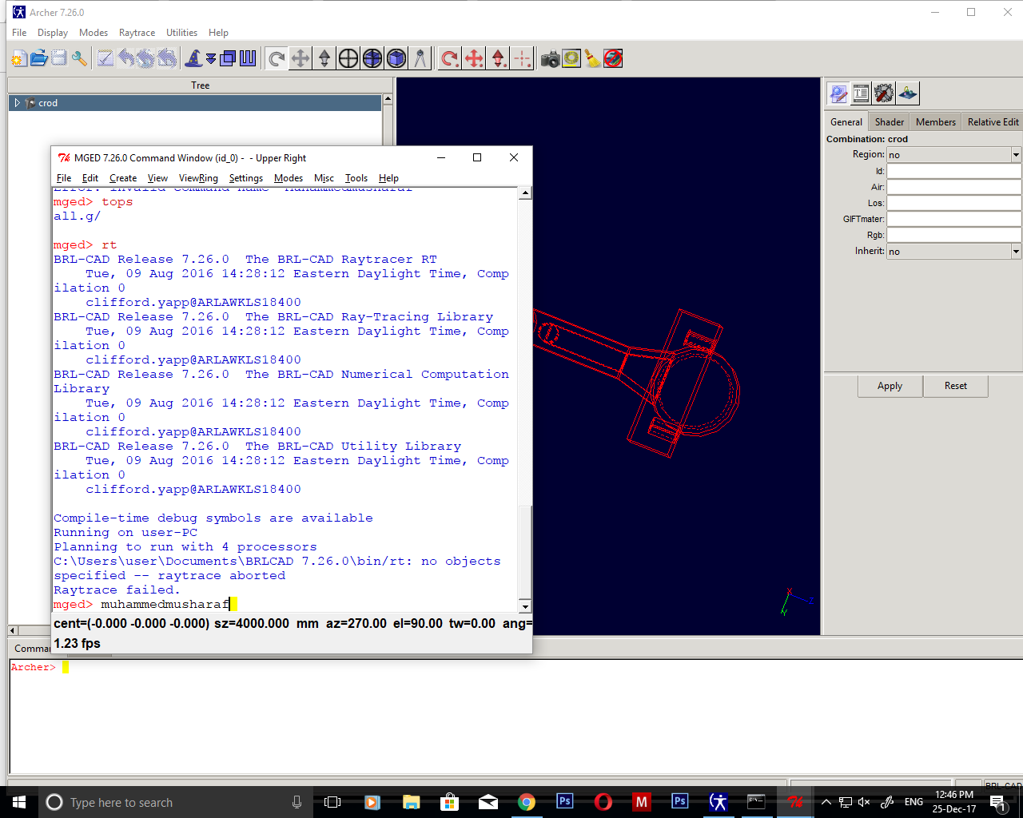Open the dropdown arrow beside wizard hat

point(211,58)
